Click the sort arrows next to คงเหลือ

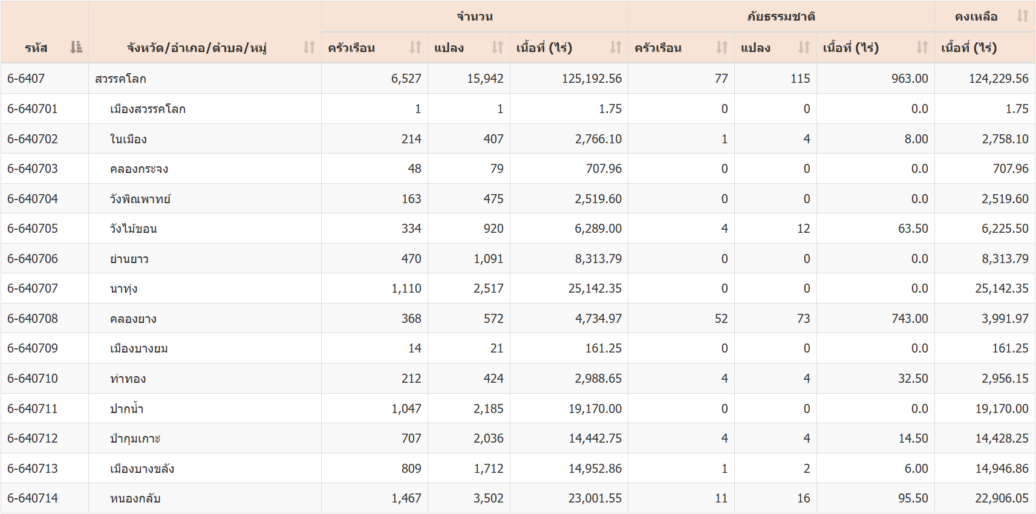[1022, 16]
